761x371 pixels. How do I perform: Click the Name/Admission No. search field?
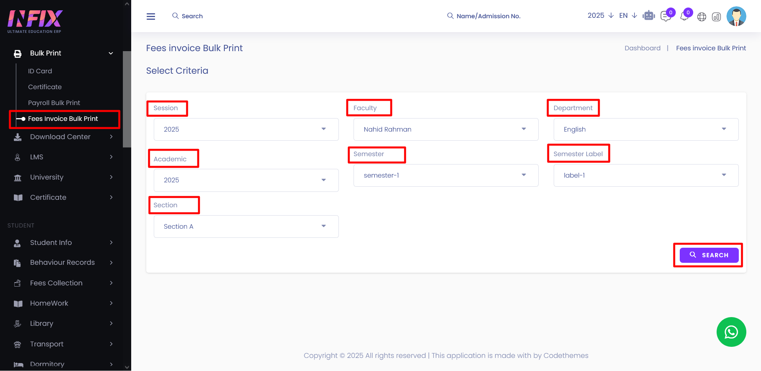pos(488,16)
